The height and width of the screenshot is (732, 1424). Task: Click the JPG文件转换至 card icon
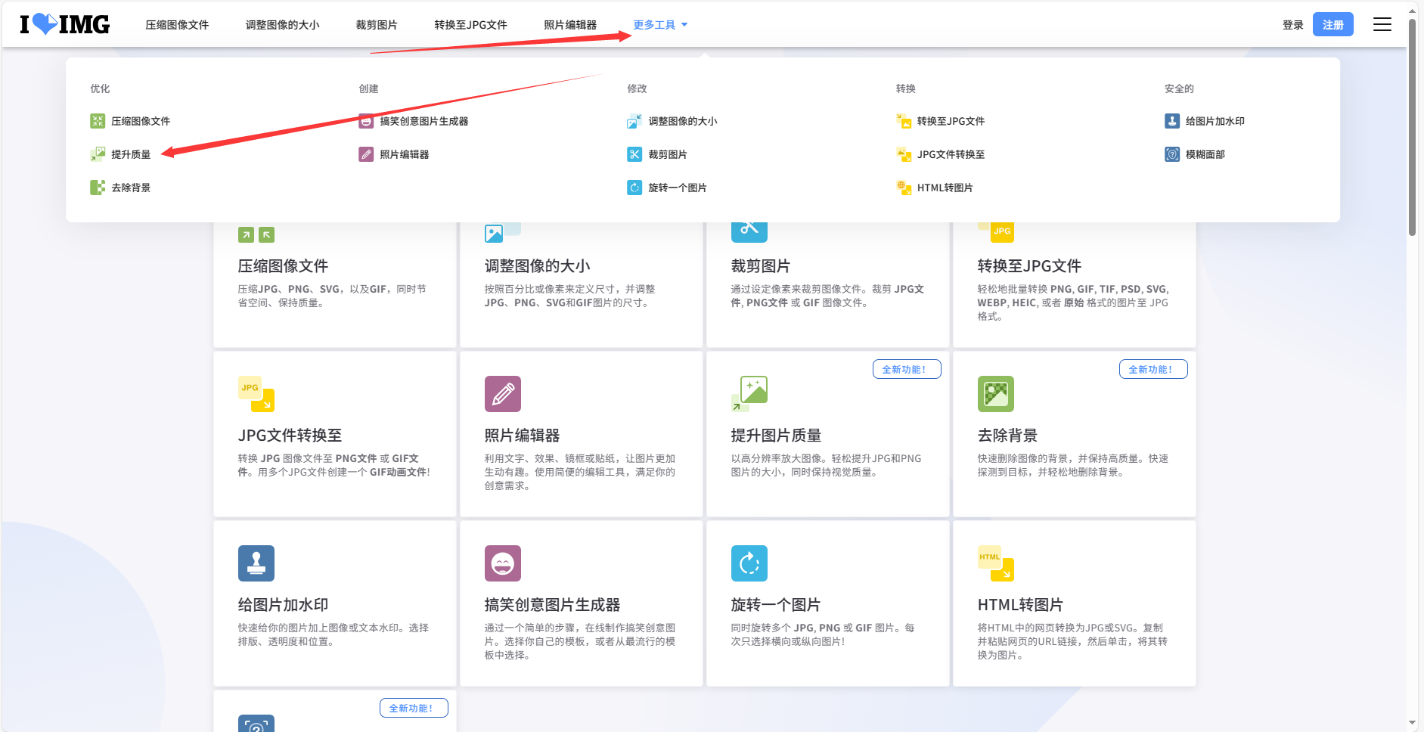click(x=256, y=394)
